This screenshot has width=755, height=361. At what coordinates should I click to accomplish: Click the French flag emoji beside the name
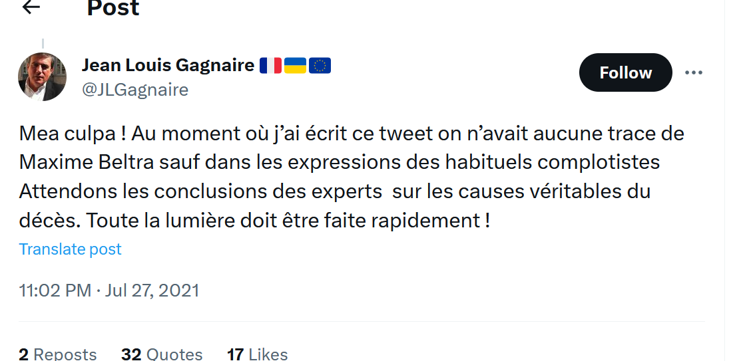pos(270,65)
